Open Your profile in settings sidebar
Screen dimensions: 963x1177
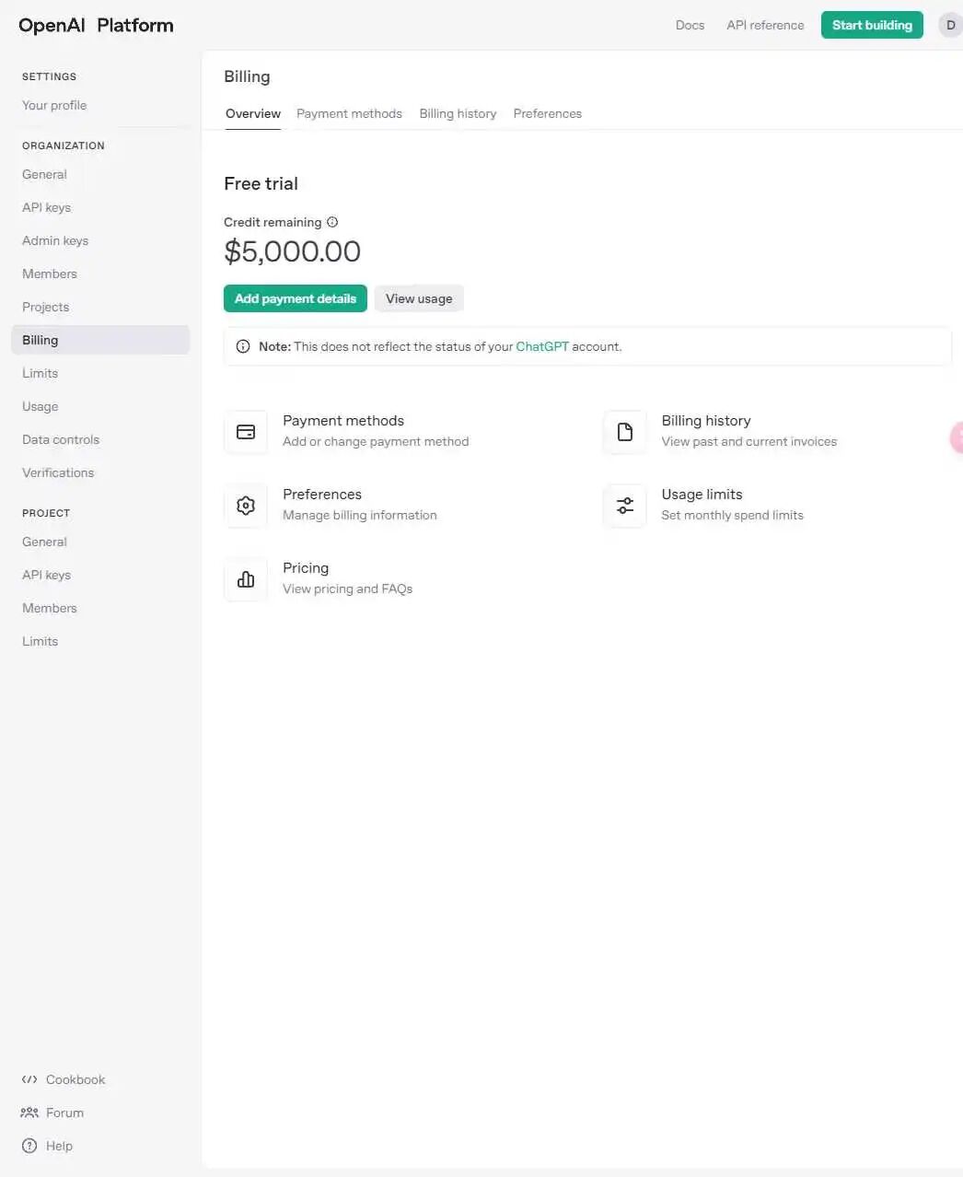[54, 105]
